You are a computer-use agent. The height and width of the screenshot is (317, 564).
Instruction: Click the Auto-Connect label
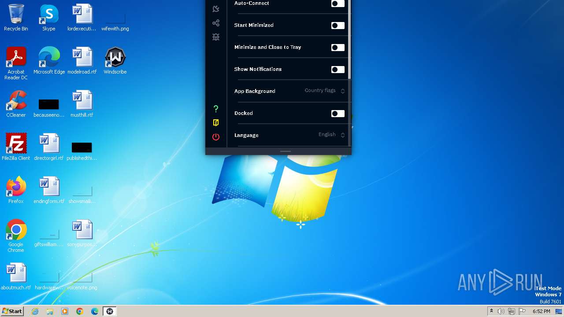[x=252, y=3]
